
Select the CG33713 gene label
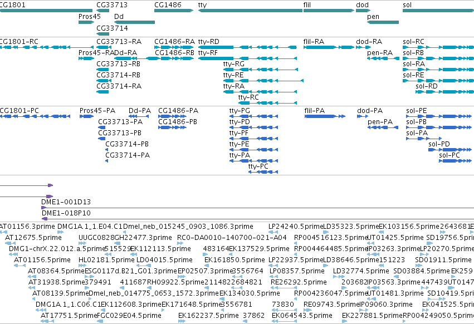(112, 5)
